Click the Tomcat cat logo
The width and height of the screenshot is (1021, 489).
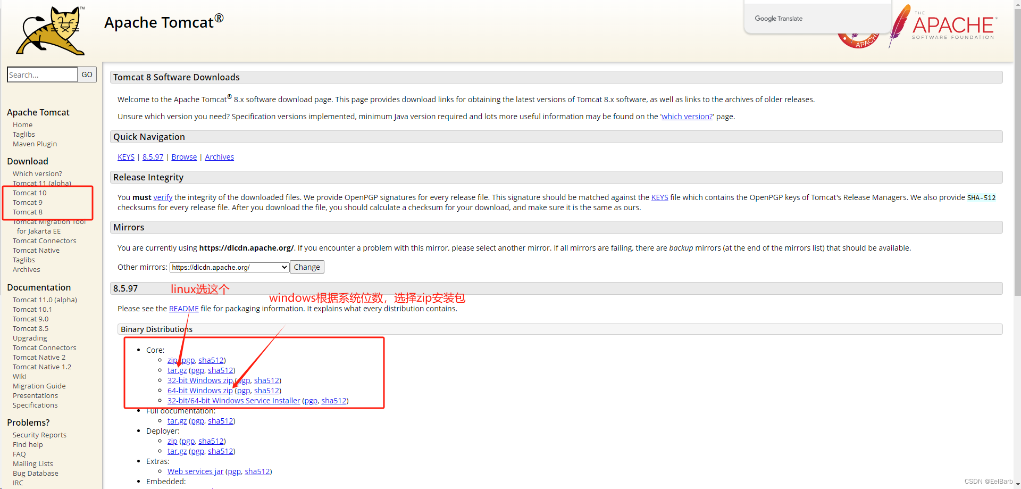pyautogui.click(x=50, y=30)
